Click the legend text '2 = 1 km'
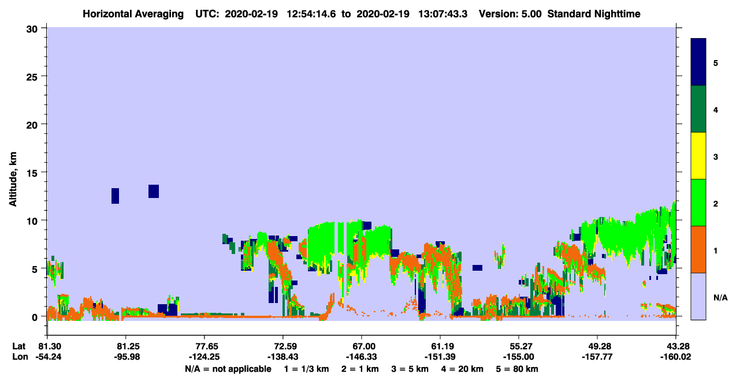This screenshot has width=751, height=385. click(360, 368)
